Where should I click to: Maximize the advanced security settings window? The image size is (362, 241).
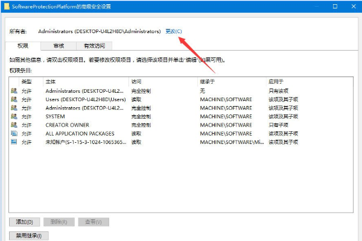(x=335, y=7)
